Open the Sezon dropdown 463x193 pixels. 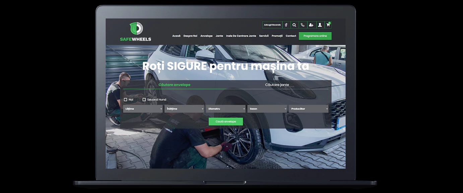tap(267, 109)
